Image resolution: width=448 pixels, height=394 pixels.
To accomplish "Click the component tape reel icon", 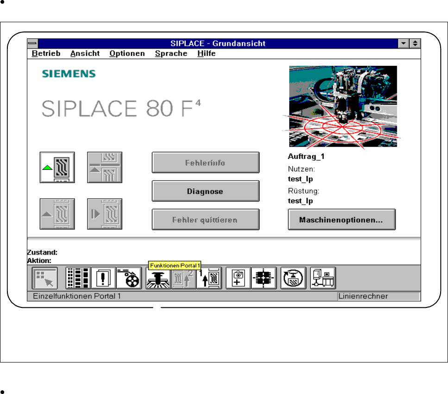I will pyautogui.click(x=129, y=278).
